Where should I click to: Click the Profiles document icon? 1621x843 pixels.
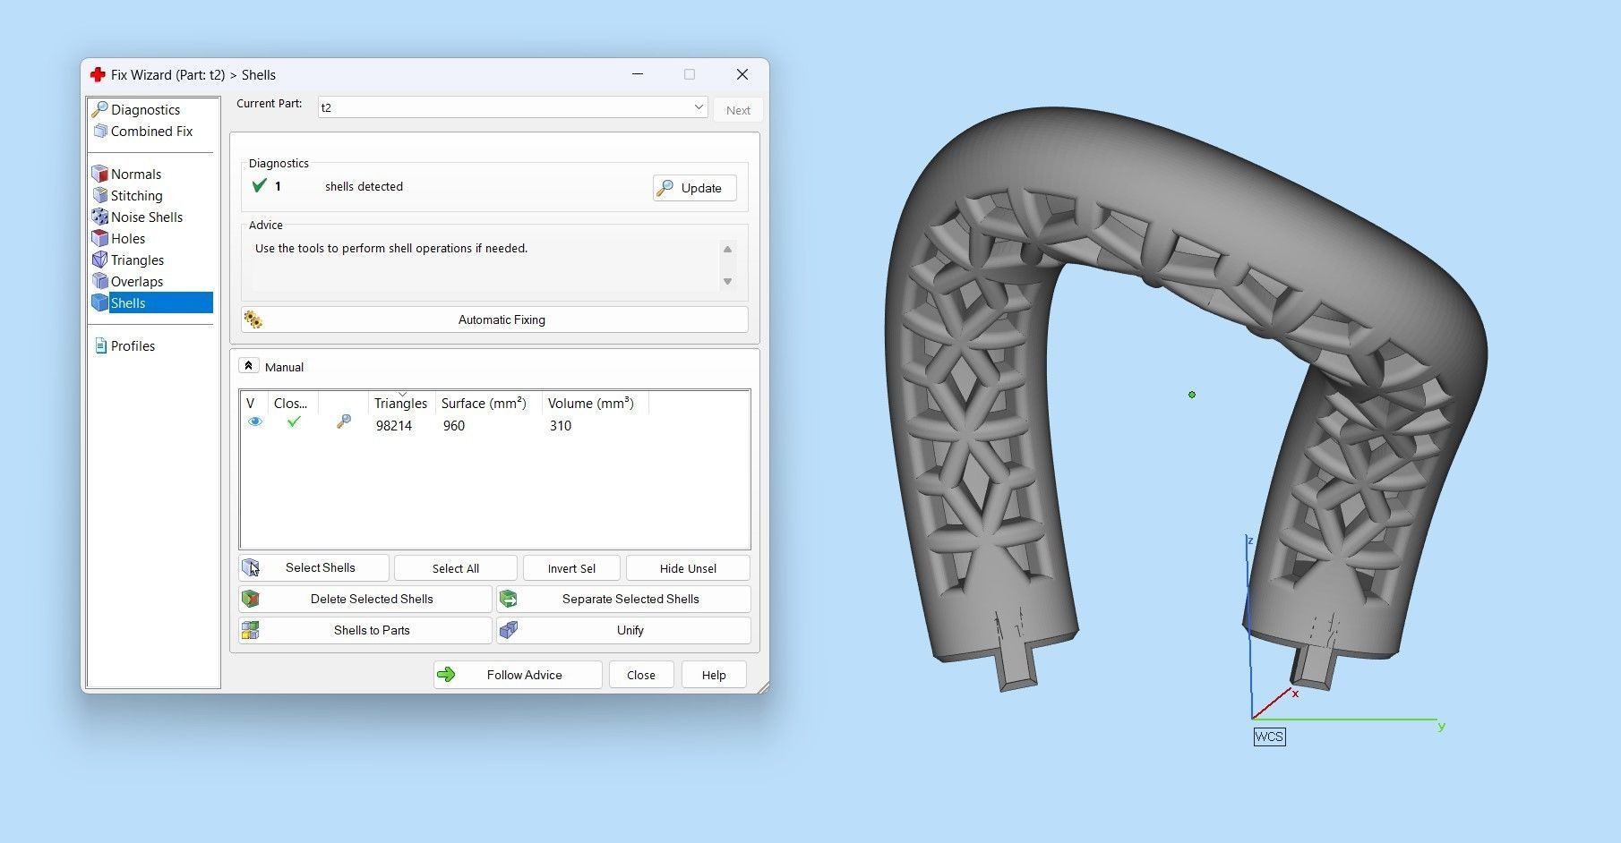coord(100,345)
